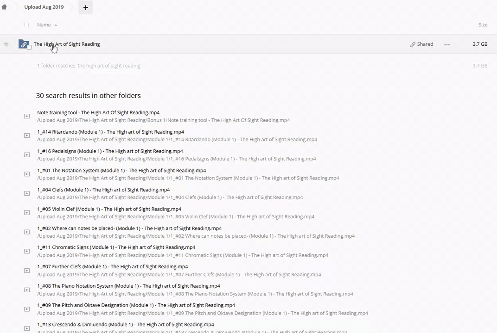Image resolution: width=497 pixels, height=333 pixels.
Task: Click video icon beside 1_#07 Further Clefs
Action: [x=27, y=271]
